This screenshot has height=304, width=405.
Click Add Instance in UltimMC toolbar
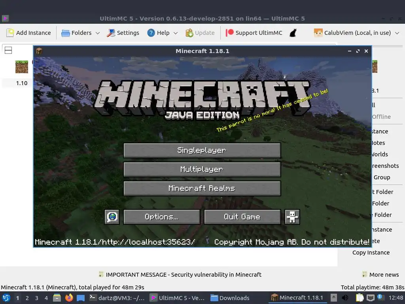pyautogui.click(x=28, y=33)
